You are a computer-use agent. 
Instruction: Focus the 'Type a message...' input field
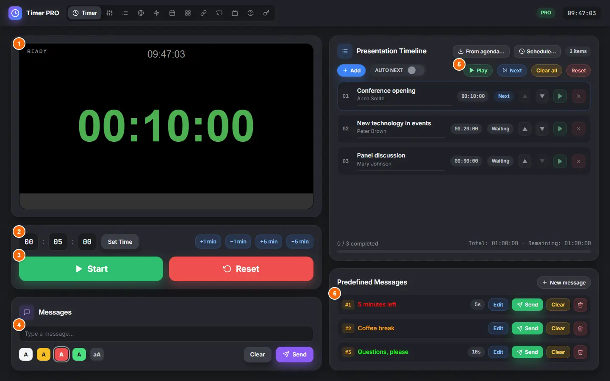coord(166,334)
